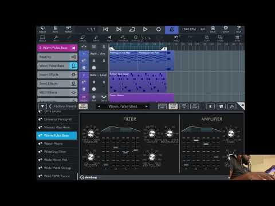
Task: Click the filter Resonance knob
Action: pyautogui.click(x=169, y=134)
